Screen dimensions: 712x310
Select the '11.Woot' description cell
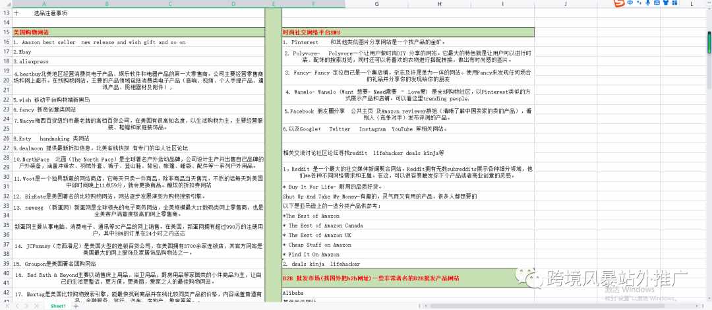[138, 181]
